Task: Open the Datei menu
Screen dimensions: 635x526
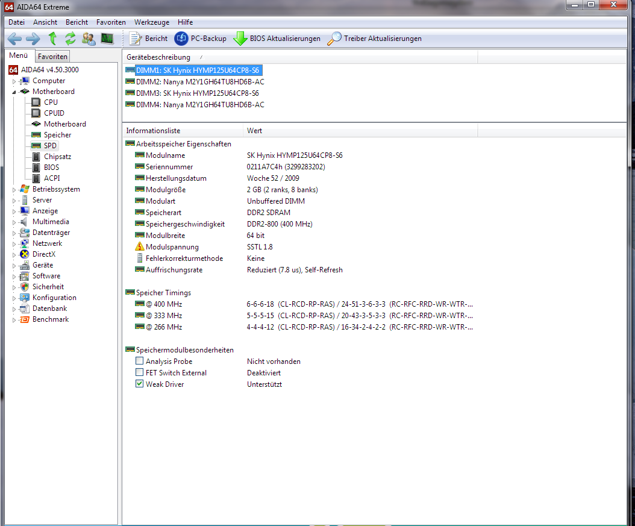Action: point(17,22)
